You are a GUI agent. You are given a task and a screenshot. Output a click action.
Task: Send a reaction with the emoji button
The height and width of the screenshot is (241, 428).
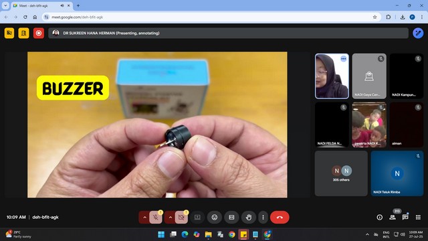(x=215, y=217)
